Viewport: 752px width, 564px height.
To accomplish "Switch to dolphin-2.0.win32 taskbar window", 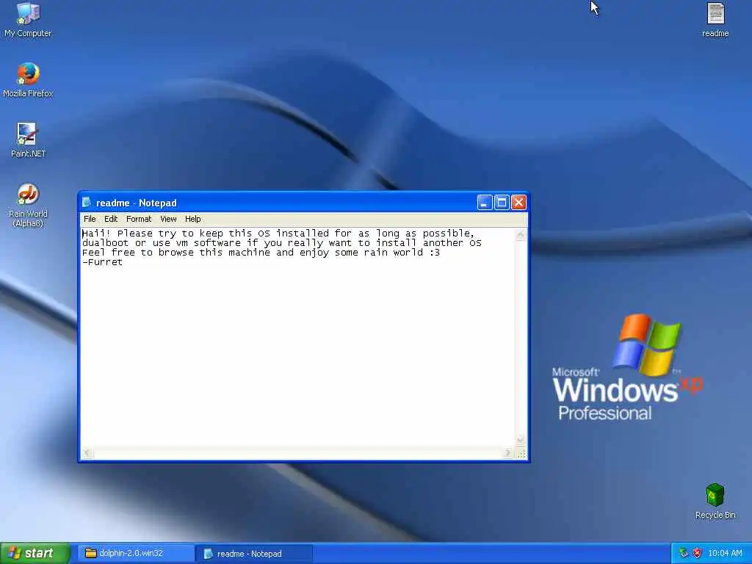I will tap(137, 553).
